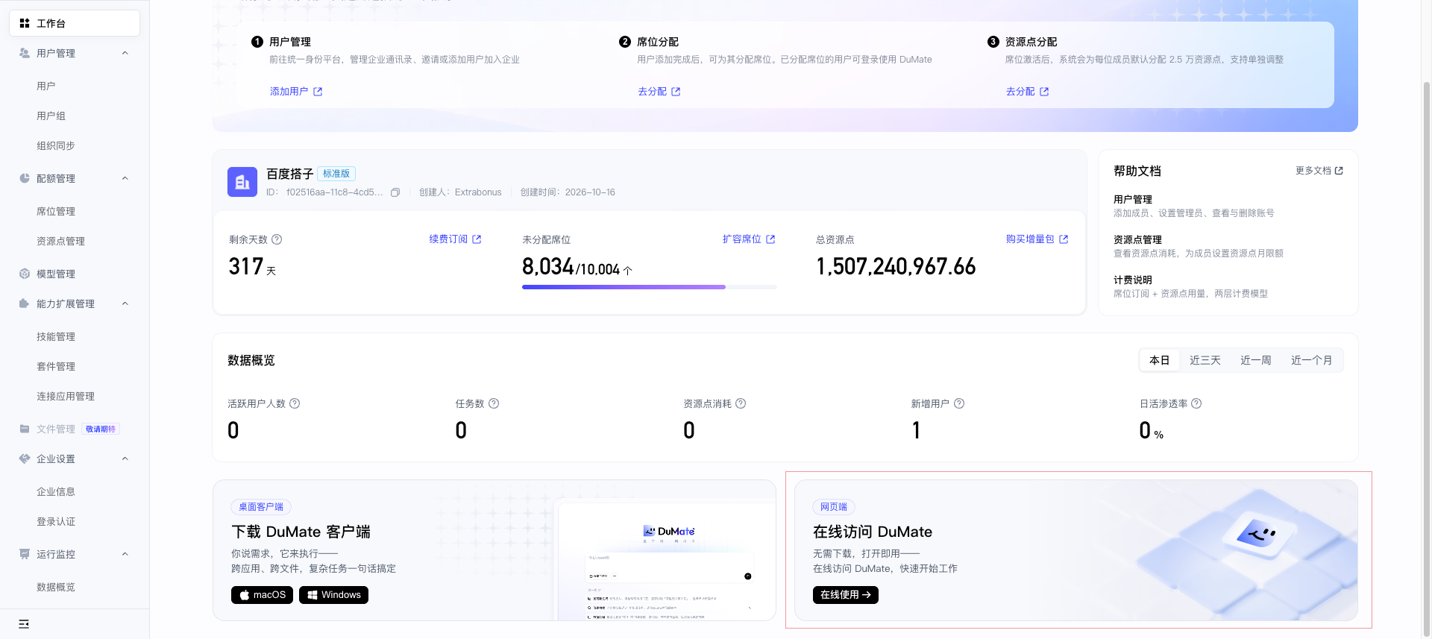Click the help icon beside 剩余天数
1432x639 pixels.
click(277, 239)
